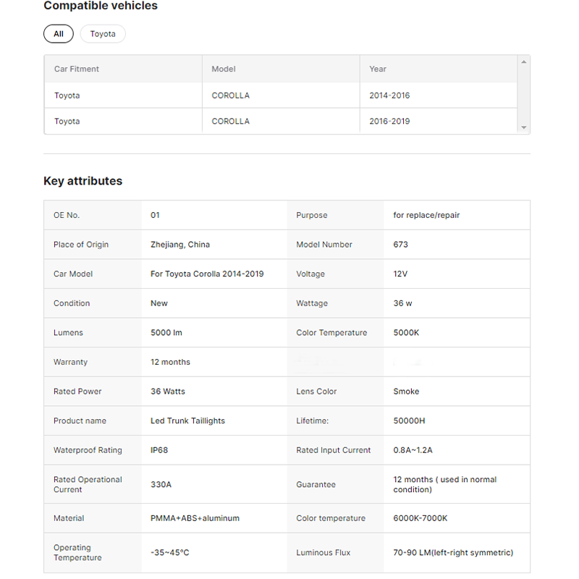Click the "Key attributes" heading

coord(83,181)
